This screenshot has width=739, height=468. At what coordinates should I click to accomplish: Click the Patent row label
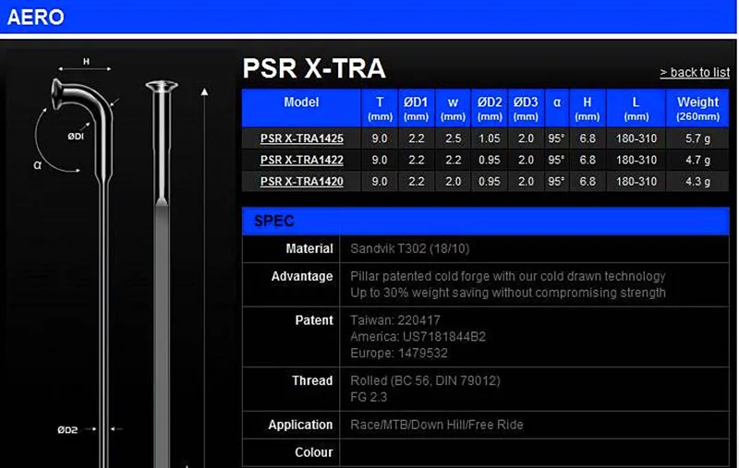tap(314, 320)
